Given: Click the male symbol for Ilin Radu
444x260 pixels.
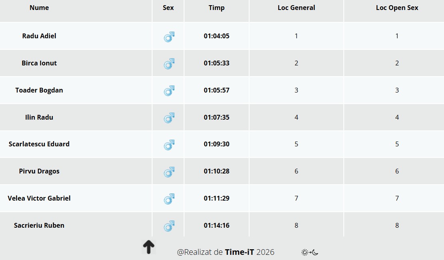Looking at the screenshot, I should (x=169, y=118).
